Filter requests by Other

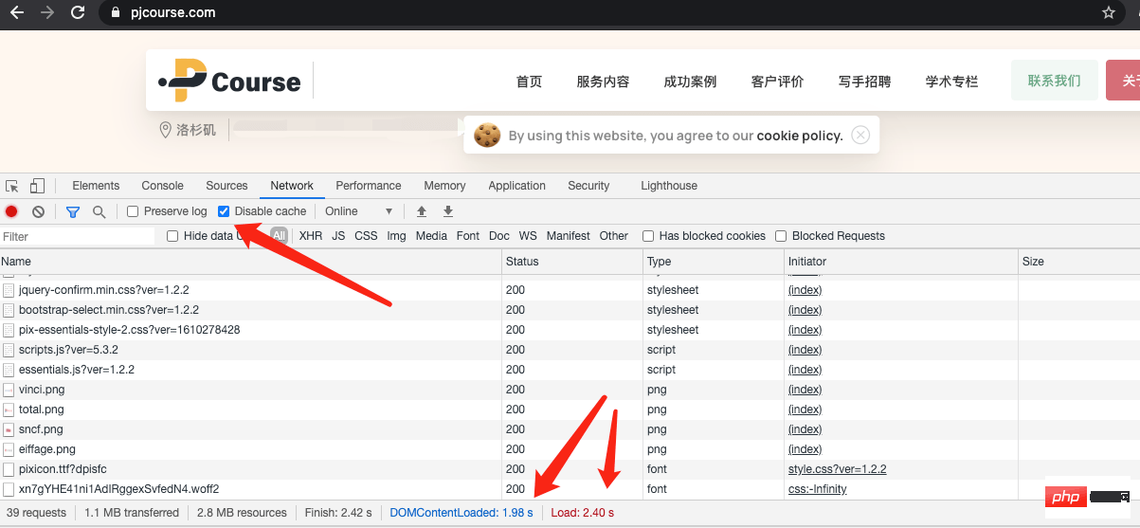pos(614,236)
